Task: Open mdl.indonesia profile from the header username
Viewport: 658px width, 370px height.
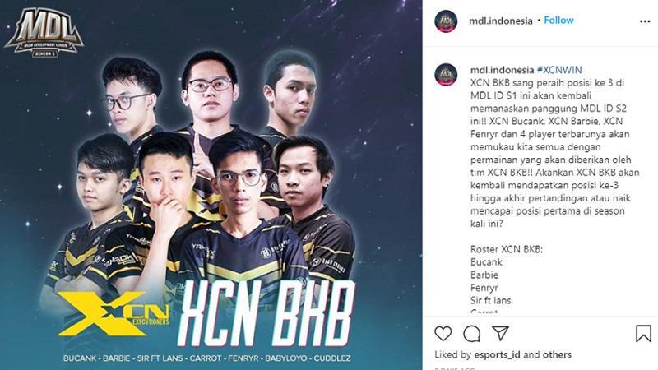Action: [501, 21]
